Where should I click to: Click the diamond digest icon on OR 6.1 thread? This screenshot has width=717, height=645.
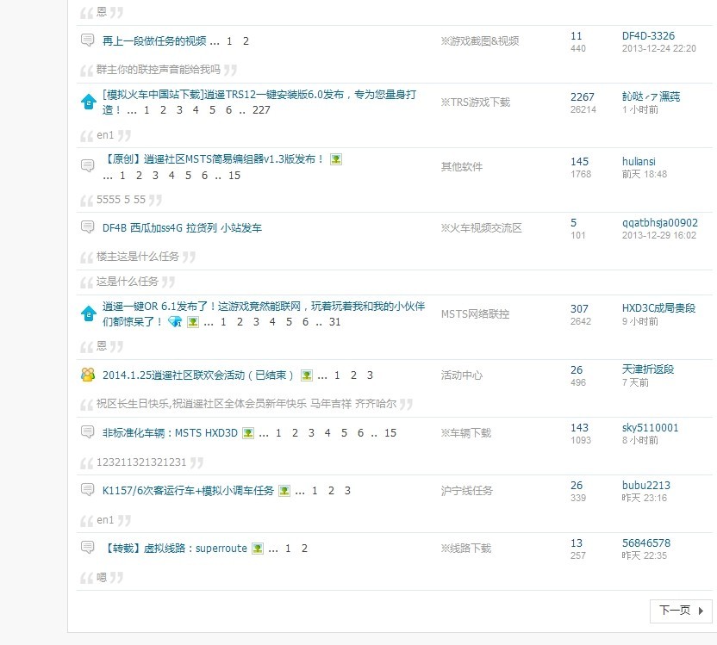coord(175,322)
